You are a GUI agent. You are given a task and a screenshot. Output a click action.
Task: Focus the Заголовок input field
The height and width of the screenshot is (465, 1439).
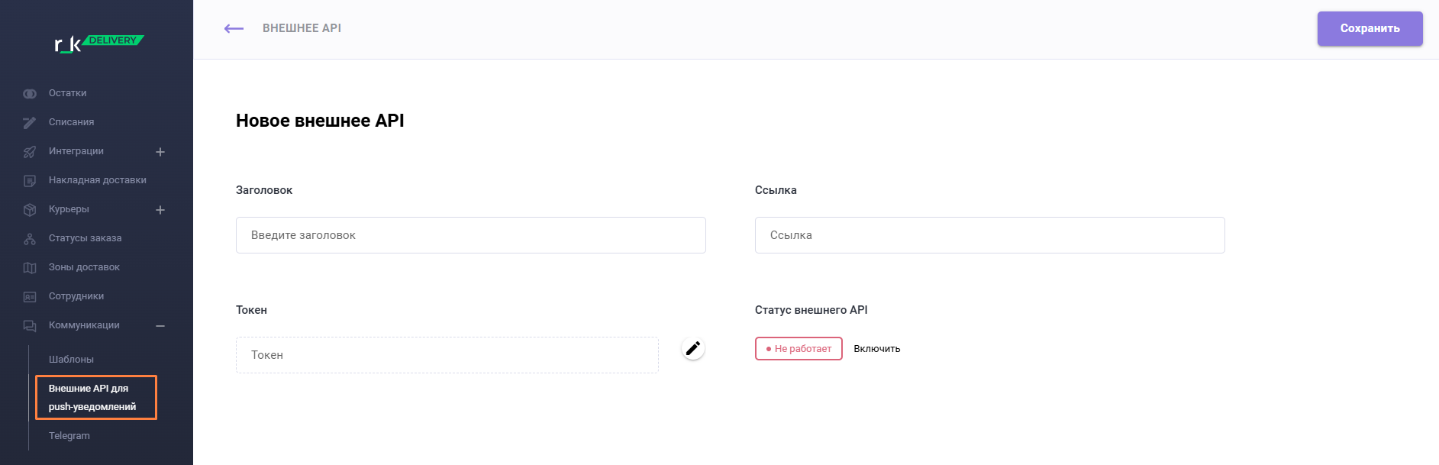470,235
